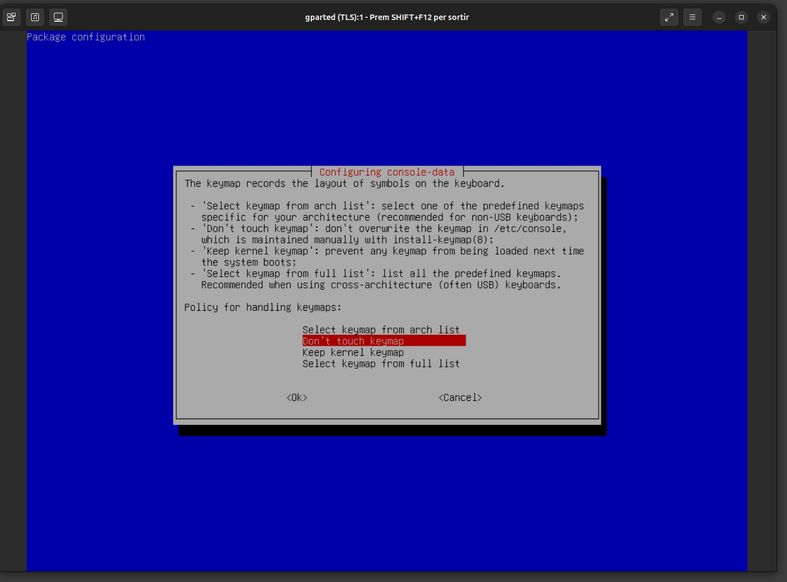Screen dimensions: 787x582
Task: Click the 'The keymap records the layout' sentence
Action: (345, 183)
